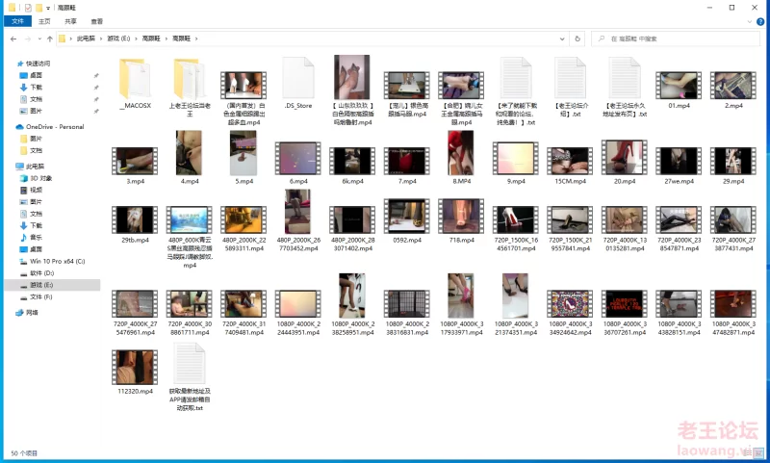
Task: Select 游戏 (E:) in the address breadcrumb
Action: [x=118, y=39]
